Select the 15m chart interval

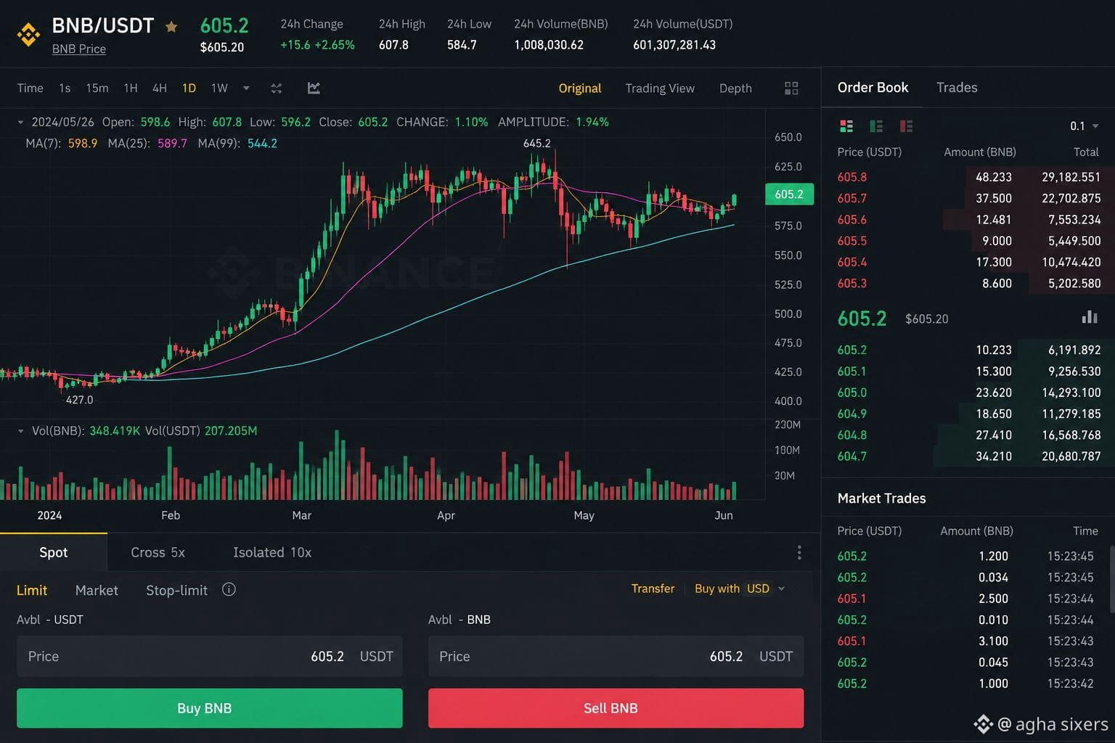tap(97, 88)
